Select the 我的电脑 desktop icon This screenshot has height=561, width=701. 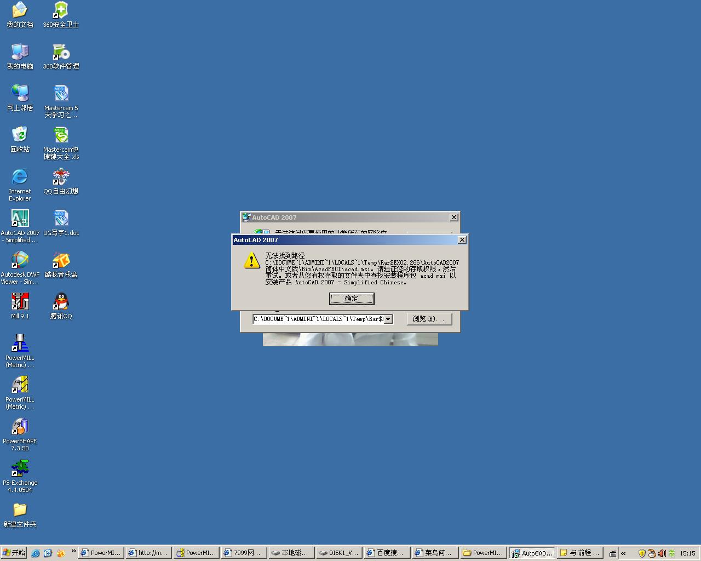coord(20,56)
